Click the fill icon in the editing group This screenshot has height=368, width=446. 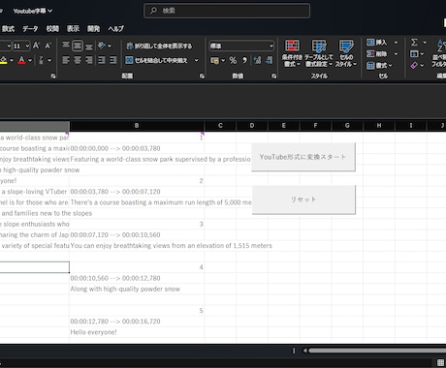414,54
